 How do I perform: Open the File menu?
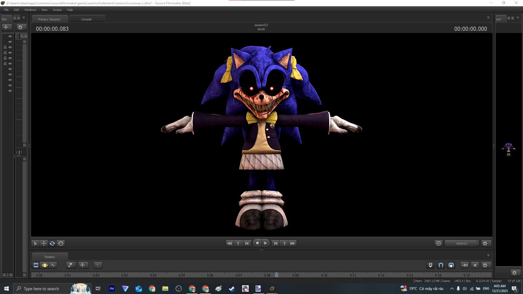pos(6,10)
